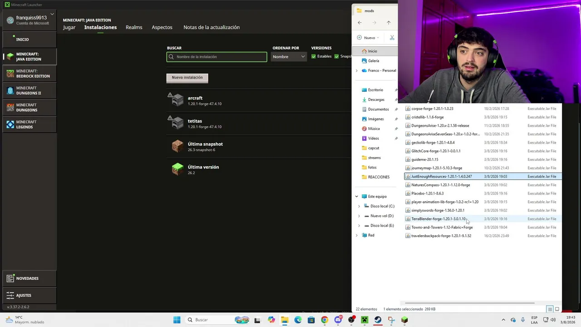581x327 pixels.
Task: Click the Nueva instalación button
Action: (187, 78)
